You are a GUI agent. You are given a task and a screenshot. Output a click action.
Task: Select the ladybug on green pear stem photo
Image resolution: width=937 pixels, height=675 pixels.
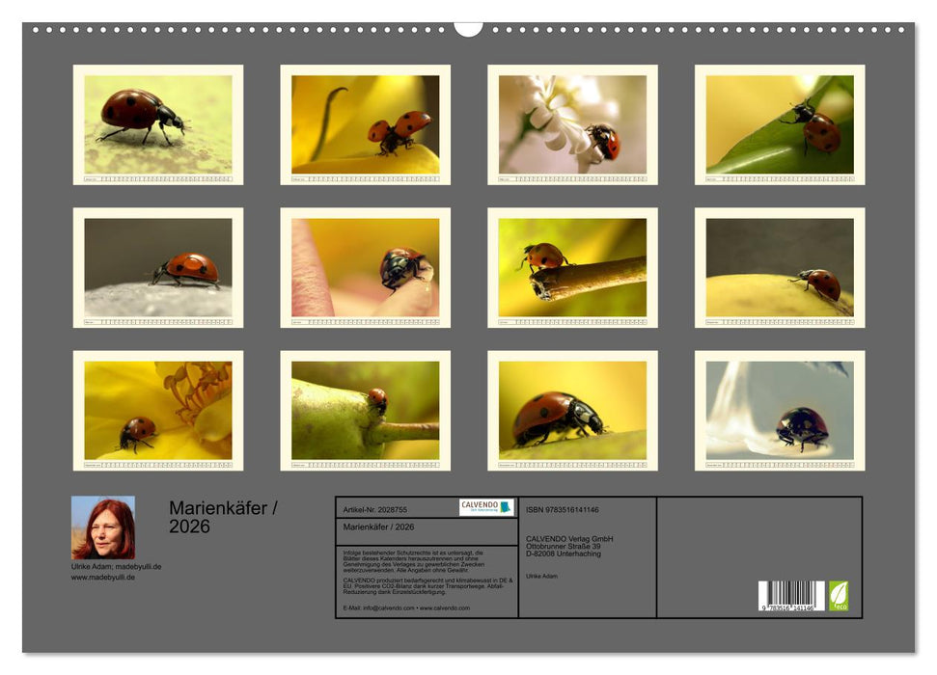(365, 410)
